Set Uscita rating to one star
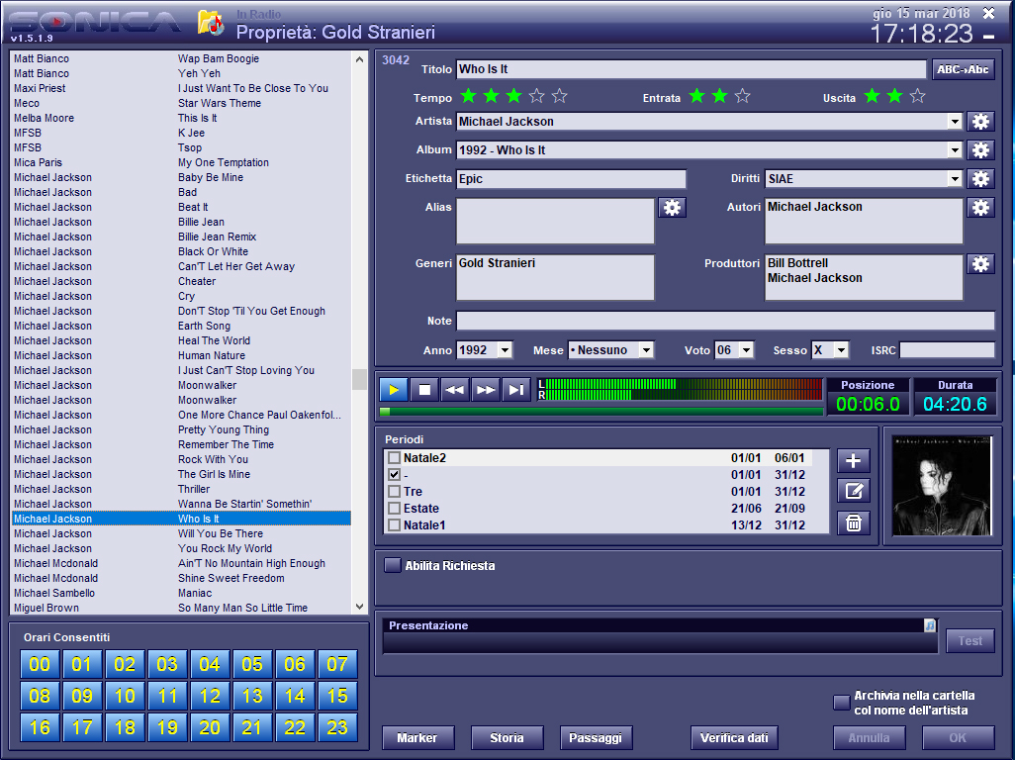The image size is (1015, 760). click(872, 96)
